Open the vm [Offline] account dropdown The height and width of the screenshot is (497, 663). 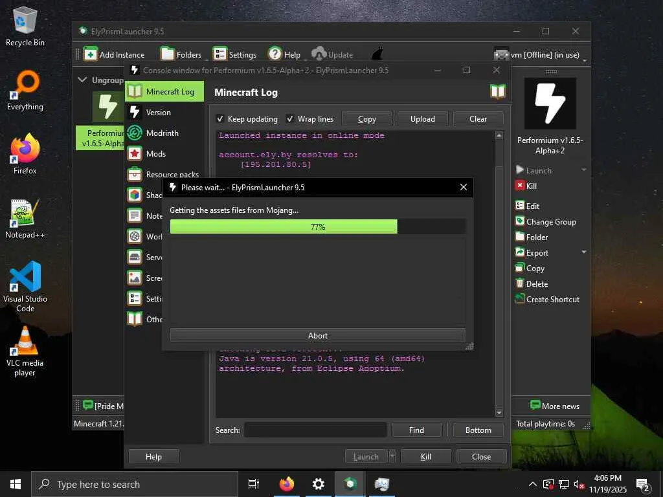point(541,54)
